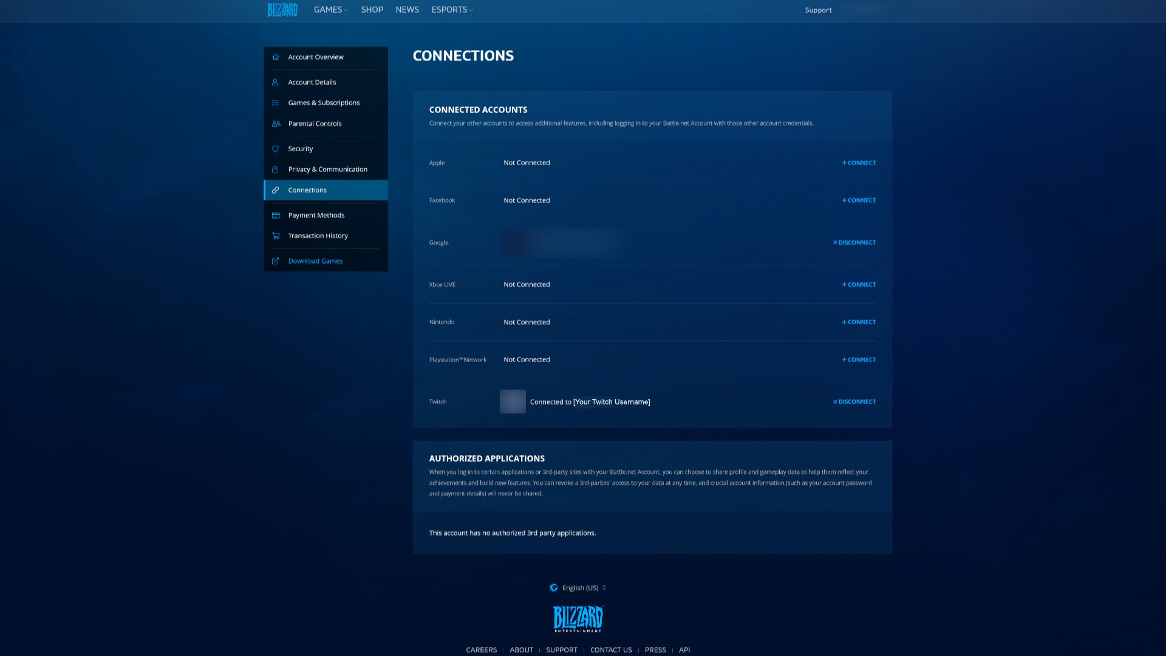Screen dimensions: 1166x656
Task: Connect an Apple account
Action: tap(858, 162)
